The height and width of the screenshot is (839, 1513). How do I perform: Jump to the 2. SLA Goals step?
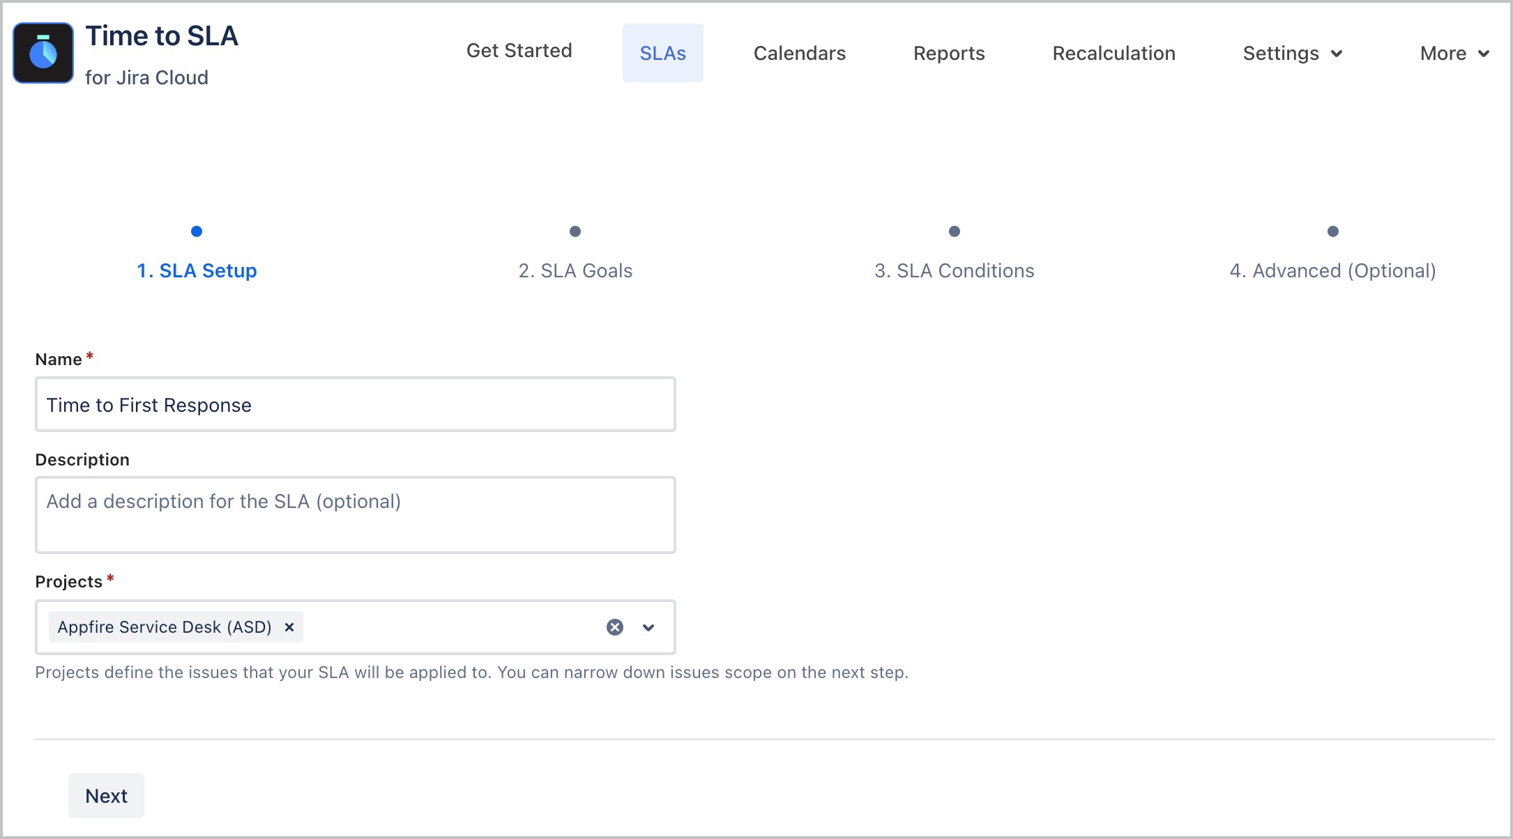point(575,270)
